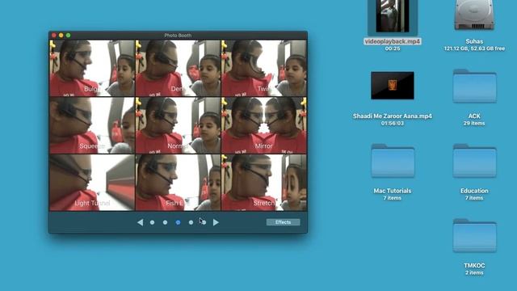
Task: Jump to second effects page dot
Action: (x=165, y=223)
